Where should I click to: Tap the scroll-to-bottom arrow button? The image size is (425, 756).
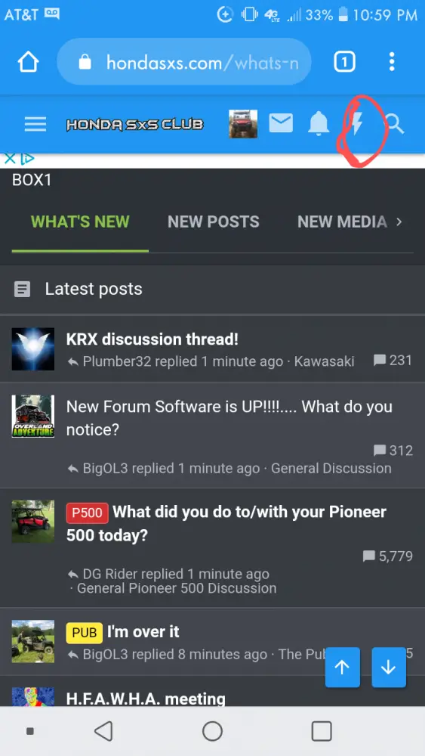[389, 668]
